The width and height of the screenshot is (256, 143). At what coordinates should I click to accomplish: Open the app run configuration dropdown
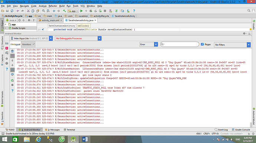[73, 11]
